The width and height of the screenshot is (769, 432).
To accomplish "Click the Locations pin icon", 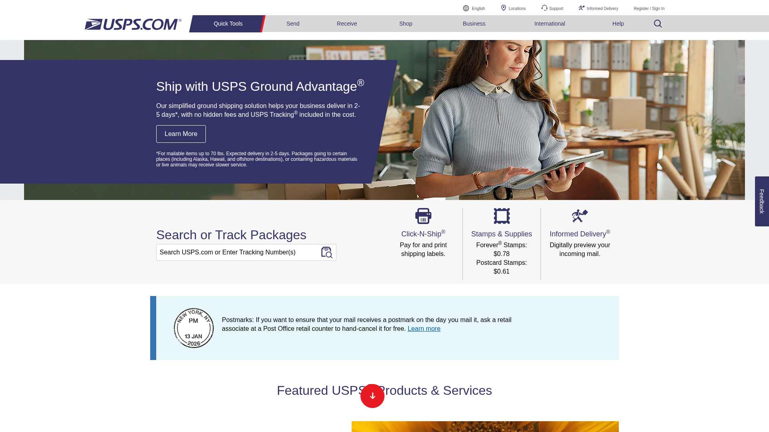I will point(504,8).
